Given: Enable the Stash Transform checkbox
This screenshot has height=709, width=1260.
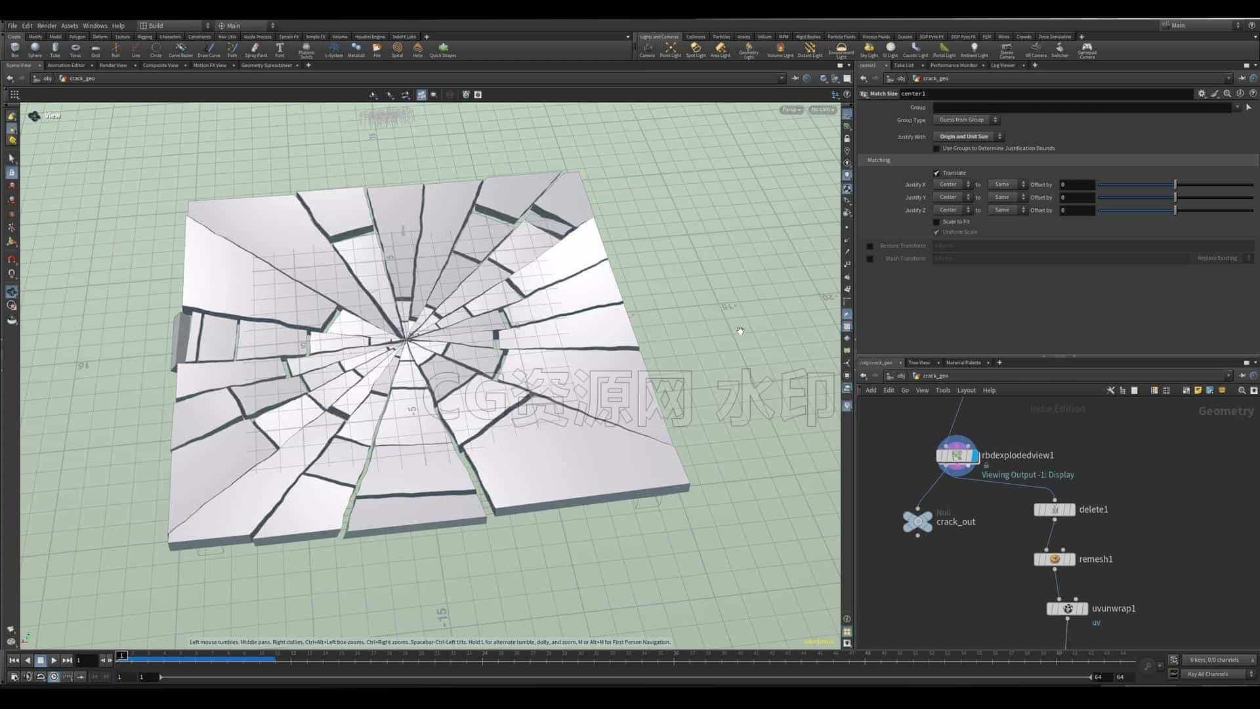Looking at the screenshot, I should click(870, 259).
